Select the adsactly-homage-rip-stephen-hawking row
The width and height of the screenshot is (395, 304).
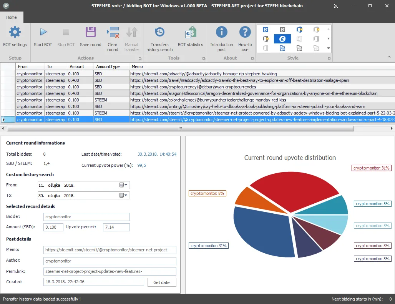coord(197,74)
